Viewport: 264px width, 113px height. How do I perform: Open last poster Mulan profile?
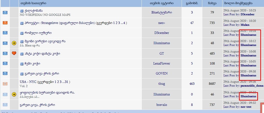tap(245, 25)
